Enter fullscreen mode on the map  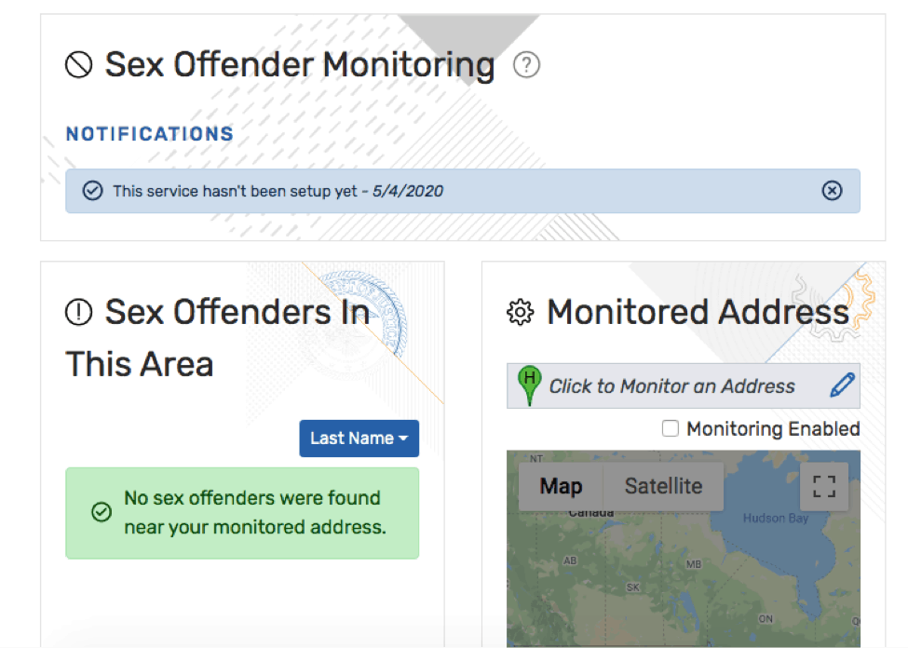(823, 485)
